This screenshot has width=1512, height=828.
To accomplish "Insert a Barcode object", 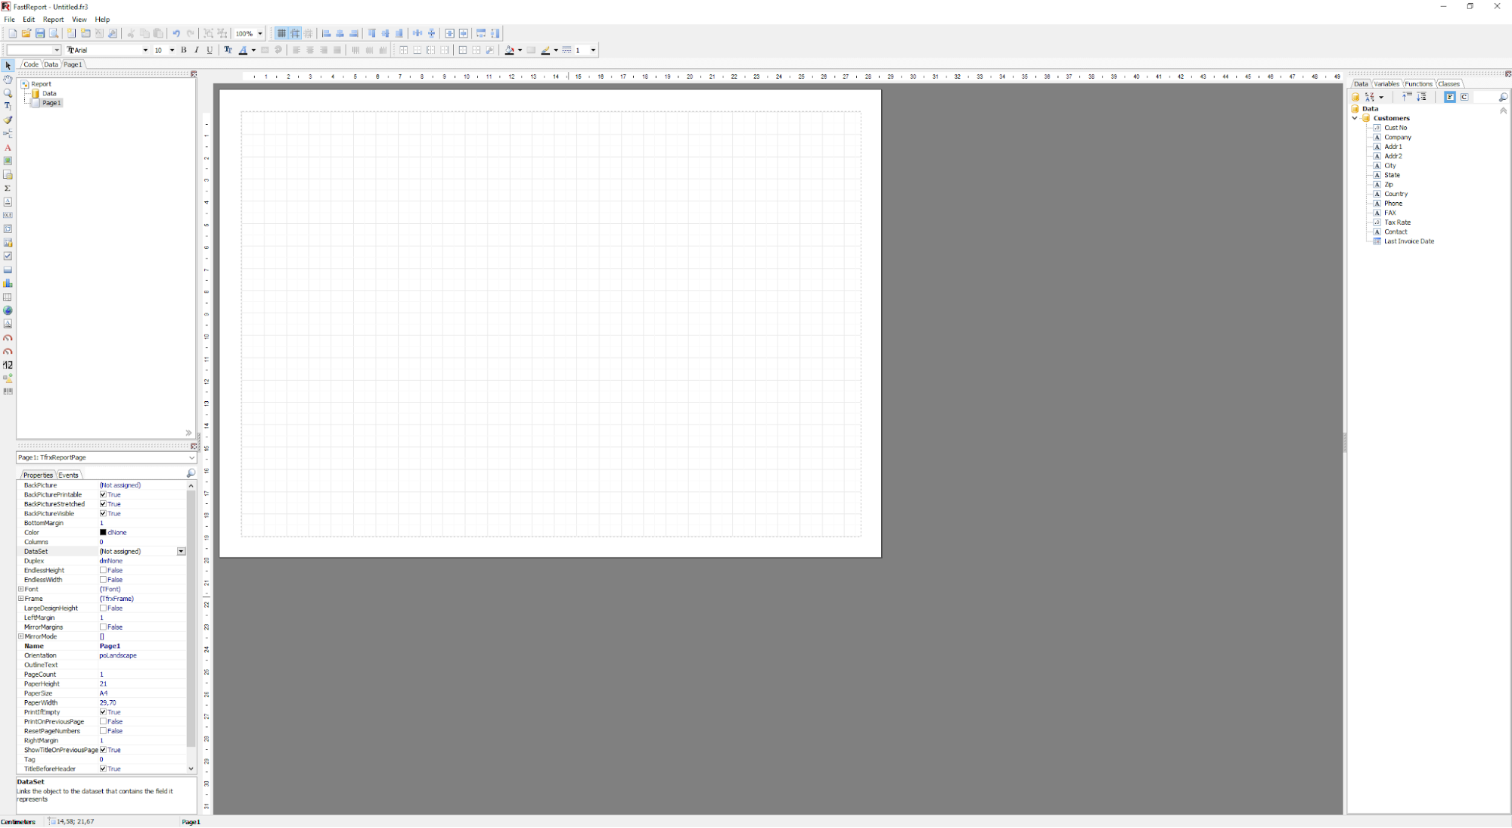I will [x=8, y=392].
